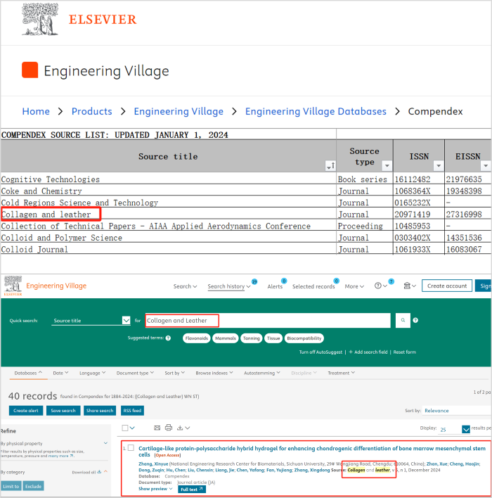The height and width of the screenshot is (498, 492).
Task: Expand the Sort by filter
Action: (174, 373)
